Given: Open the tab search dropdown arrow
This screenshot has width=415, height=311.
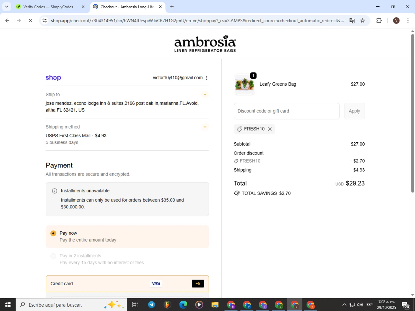Looking at the screenshot, I should (6, 7).
